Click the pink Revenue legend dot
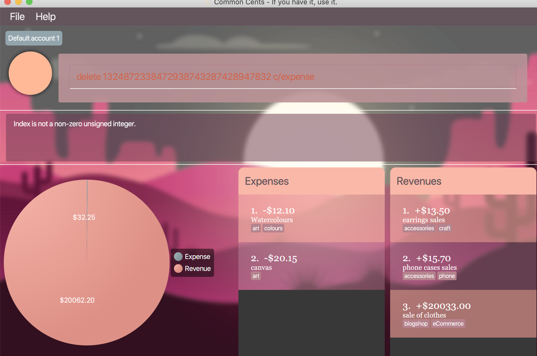Viewport: 537px width, 356px height. click(178, 268)
